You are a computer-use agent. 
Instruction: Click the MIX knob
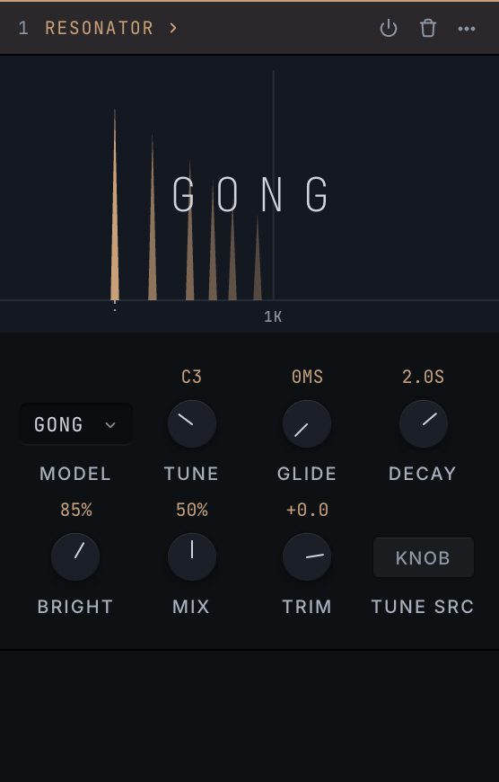pyautogui.click(x=192, y=556)
